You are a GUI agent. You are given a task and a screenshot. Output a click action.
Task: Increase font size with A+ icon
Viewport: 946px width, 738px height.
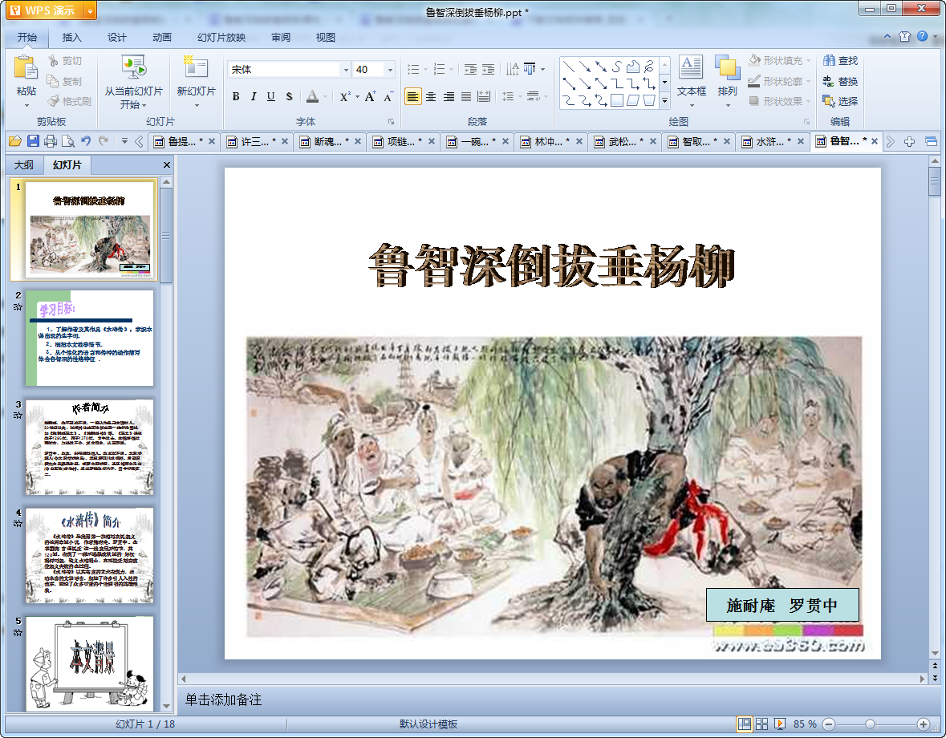pyautogui.click(x=370, y=96)
